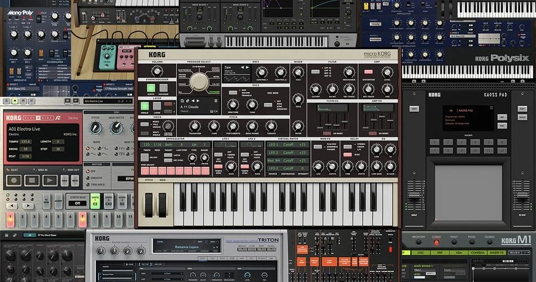The width and height of the screenshot is (536, 282).
Task: Open first Virtual Patch row LFO 1 Cutoff
Action: 287,144
